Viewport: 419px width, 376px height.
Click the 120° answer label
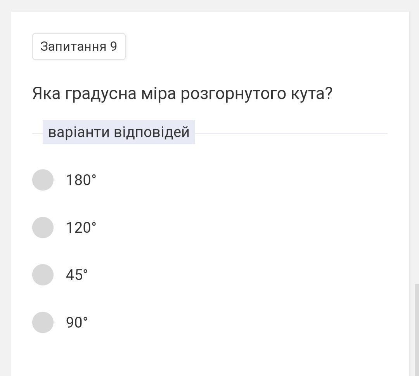81,228
